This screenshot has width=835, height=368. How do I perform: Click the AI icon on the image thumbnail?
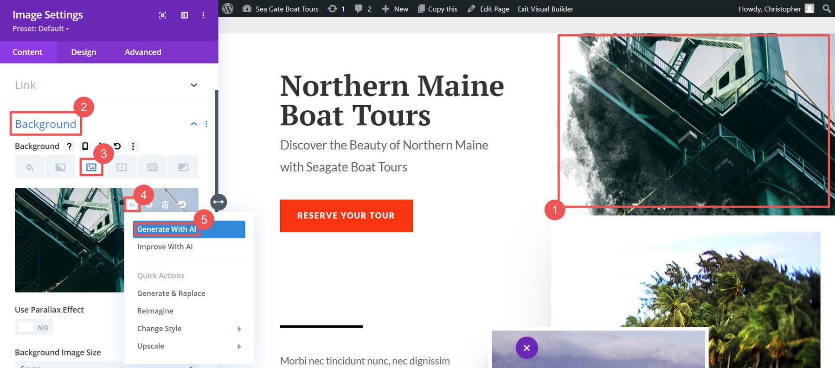(x=132, y=204)
